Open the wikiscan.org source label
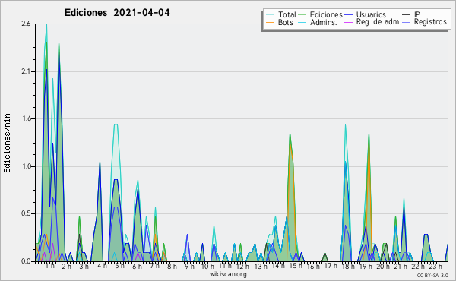 [x=228, y=274]
